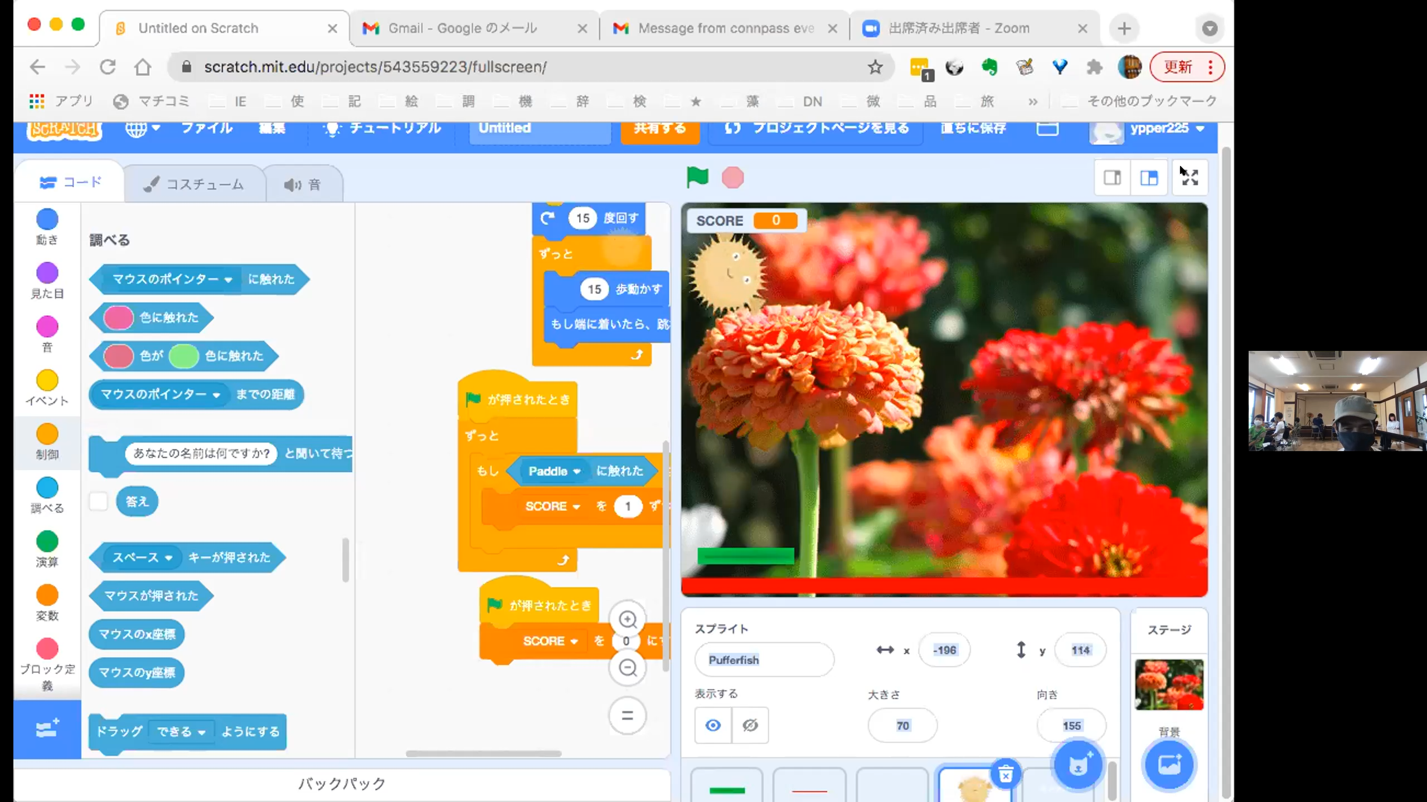The width and height of the screenshot is (1427, 802).
Task: Click the sprite name field Pufferfish
Action: coord(764,660)
